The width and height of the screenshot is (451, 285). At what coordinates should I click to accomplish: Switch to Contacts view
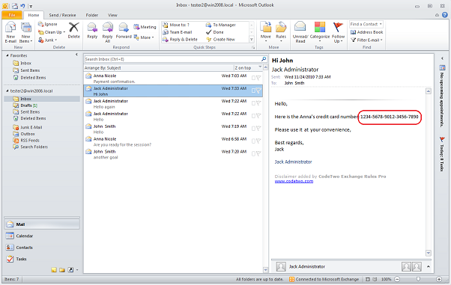[x=42, y=248]
